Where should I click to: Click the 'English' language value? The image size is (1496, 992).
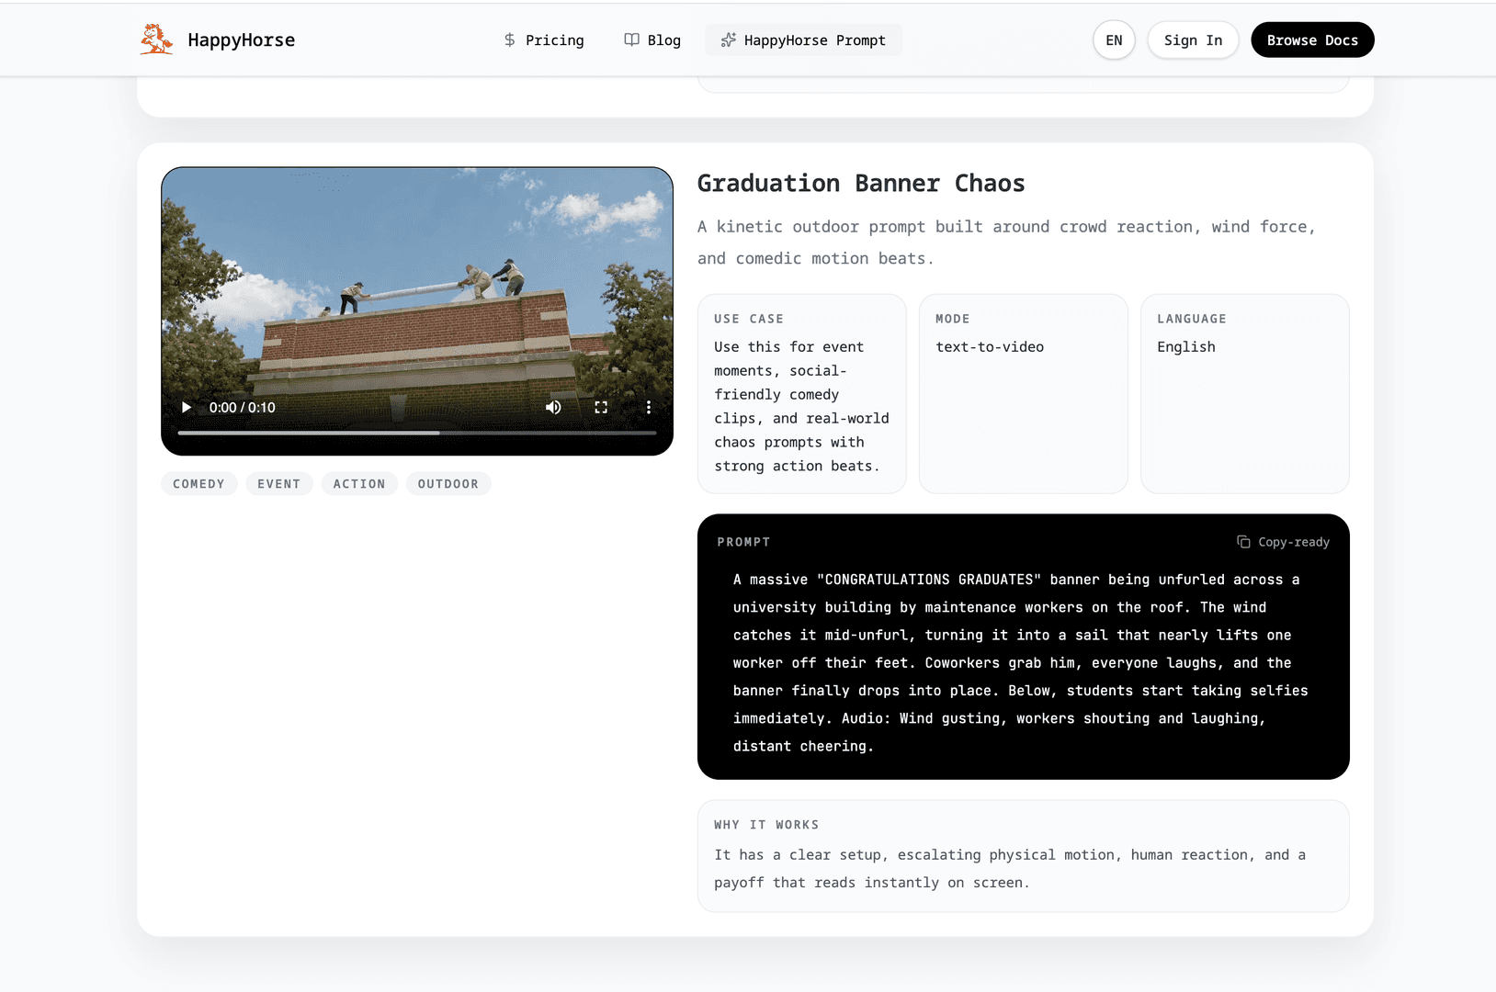[1186, 347]
